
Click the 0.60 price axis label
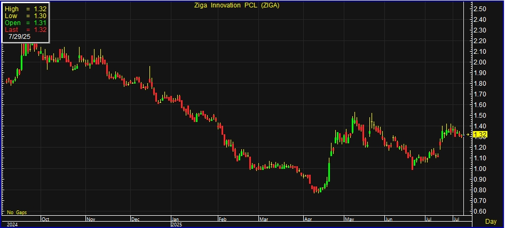(x=480, y=211)
